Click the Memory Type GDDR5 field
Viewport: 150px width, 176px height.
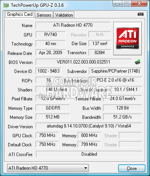(53, 108)
